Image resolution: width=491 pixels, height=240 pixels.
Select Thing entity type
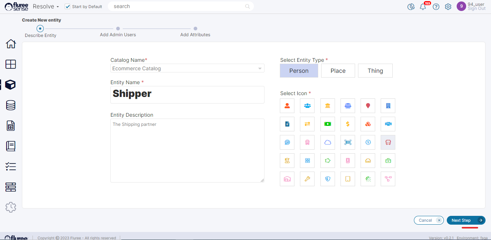click(375, 71)
